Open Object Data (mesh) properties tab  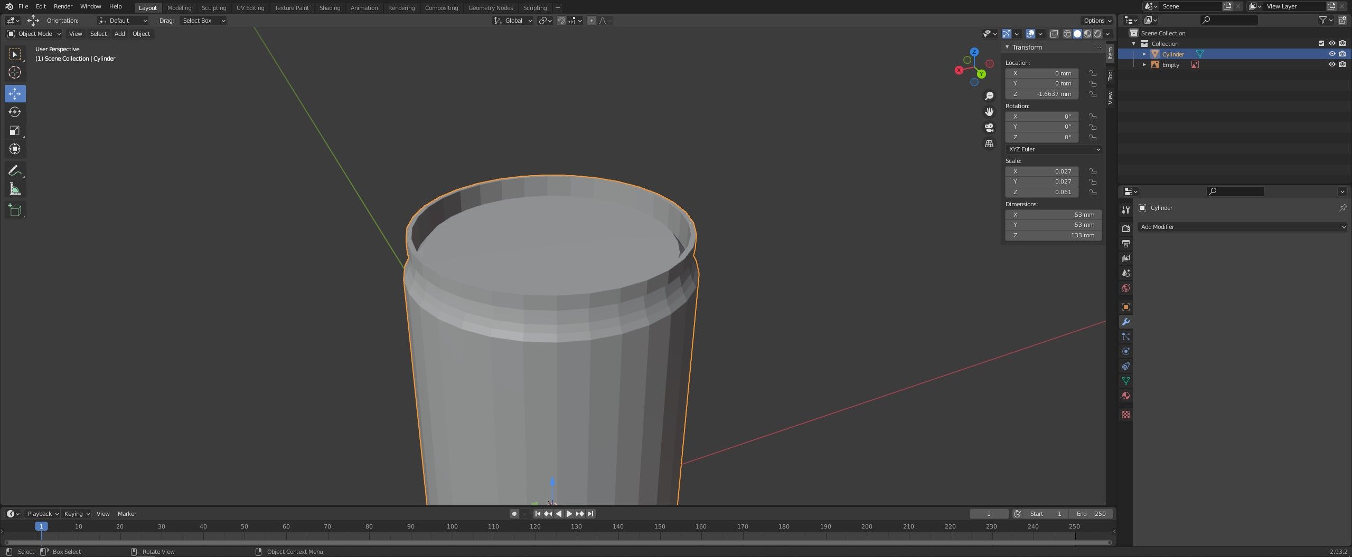(x=1126, y=381)
